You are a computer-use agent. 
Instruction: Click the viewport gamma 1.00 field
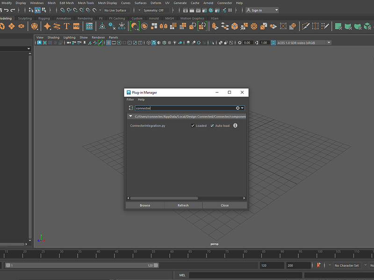tap(264, 42)
